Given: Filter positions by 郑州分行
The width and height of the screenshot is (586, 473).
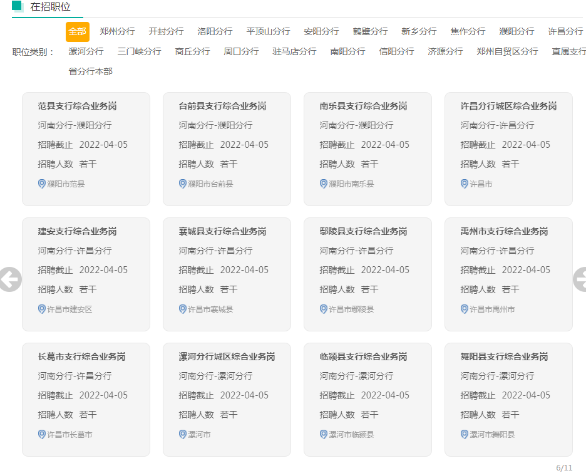Looking at the screenshot, I should pos(117,32).
